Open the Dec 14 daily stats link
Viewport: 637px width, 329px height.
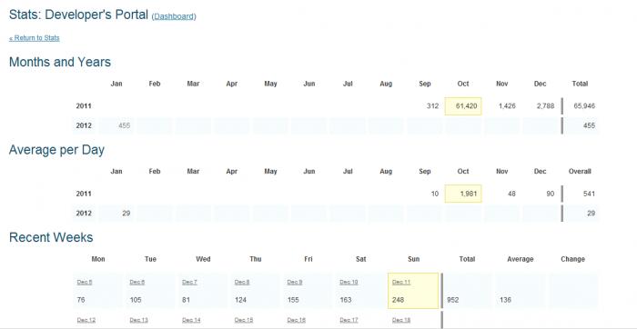[x=191, y=320]
